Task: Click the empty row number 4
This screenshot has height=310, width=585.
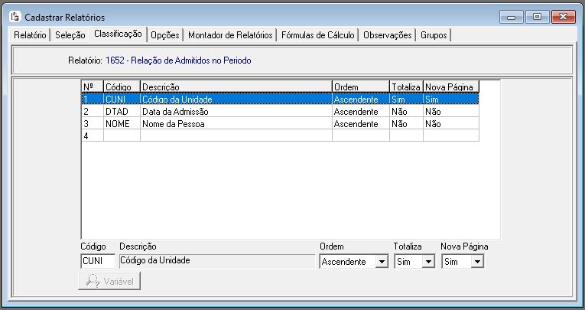Action: pyautogui.click(x=229, y=135)
